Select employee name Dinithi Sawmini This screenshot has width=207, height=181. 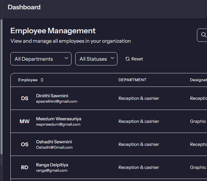coord(52,96)
